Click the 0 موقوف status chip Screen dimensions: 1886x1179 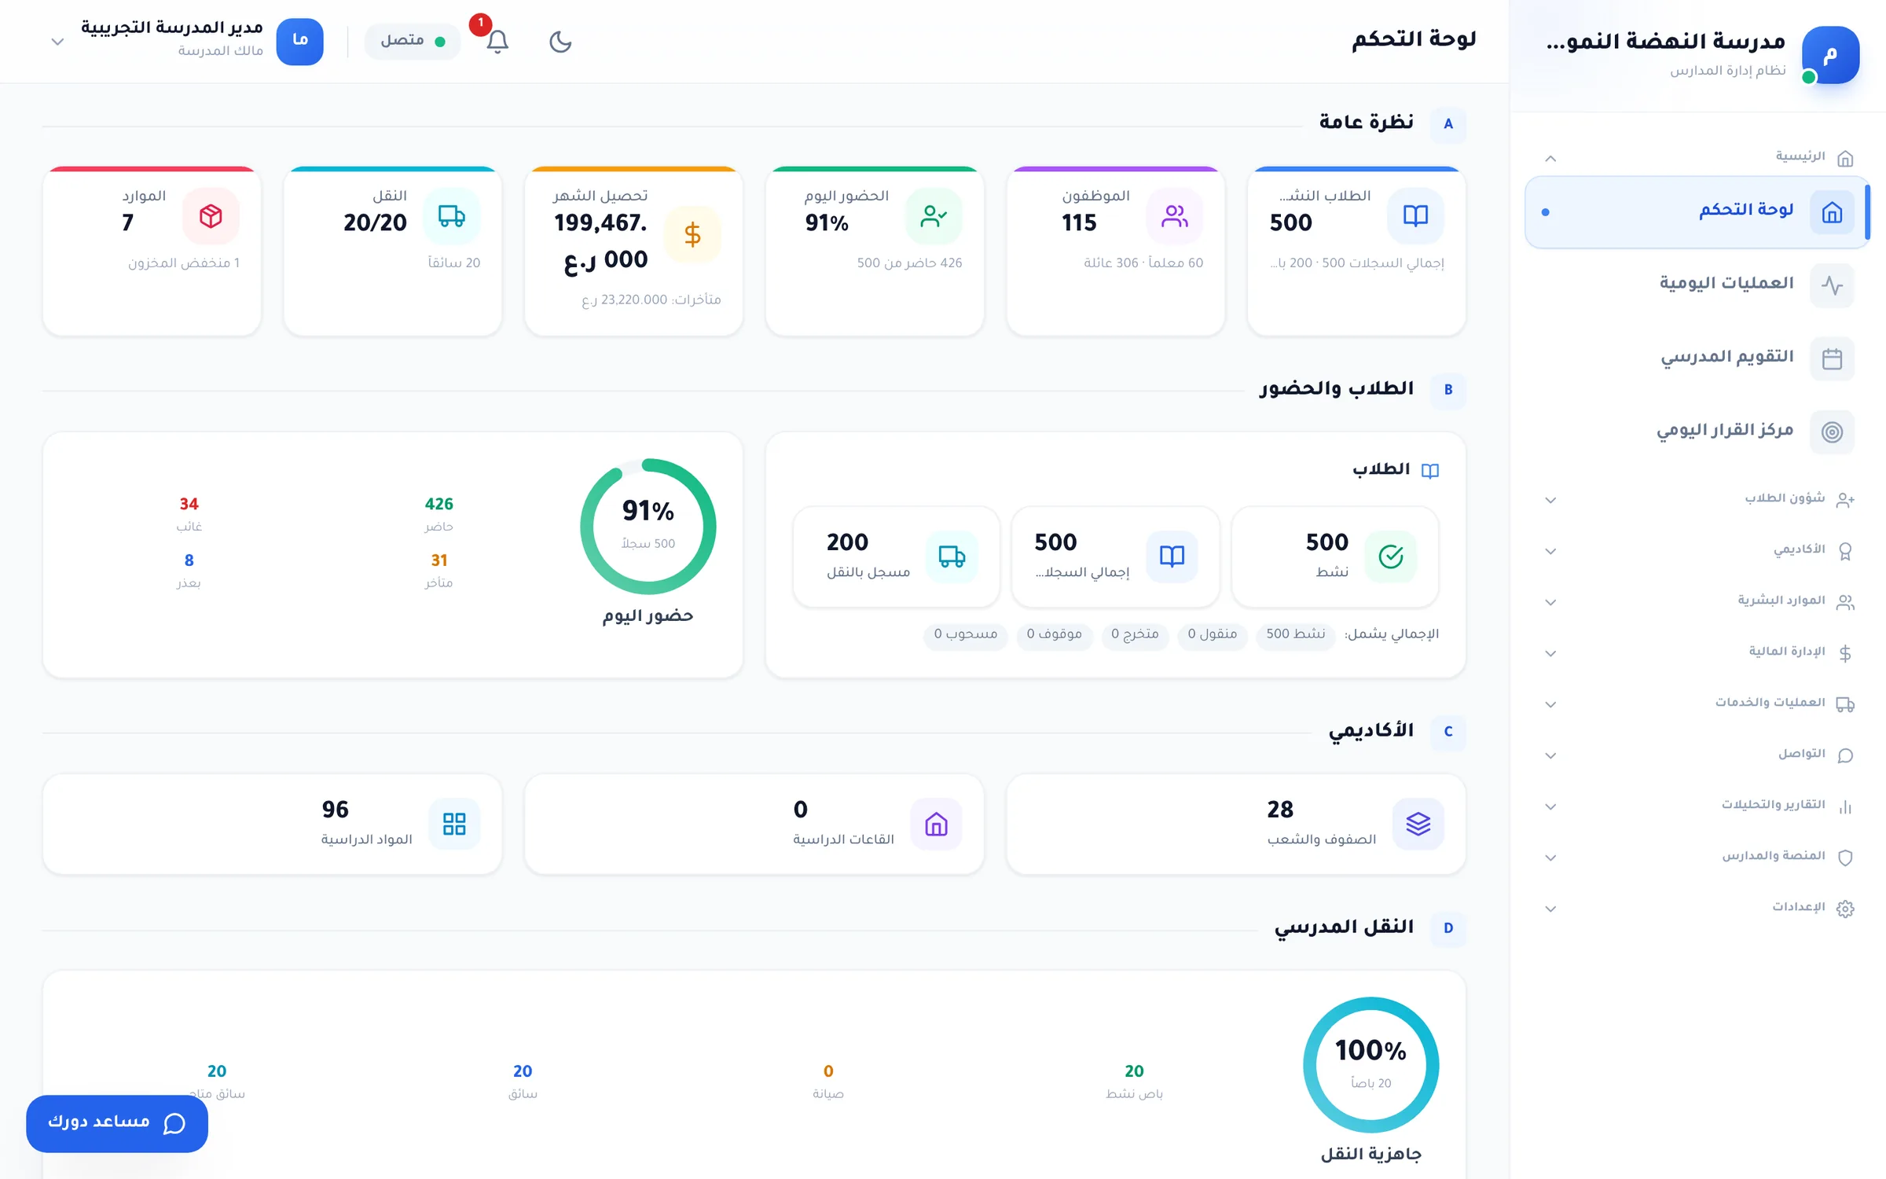point(1054,634)
